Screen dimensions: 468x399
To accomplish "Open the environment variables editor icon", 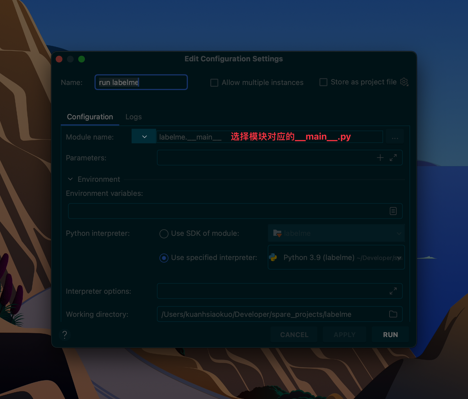I will 393,211.
